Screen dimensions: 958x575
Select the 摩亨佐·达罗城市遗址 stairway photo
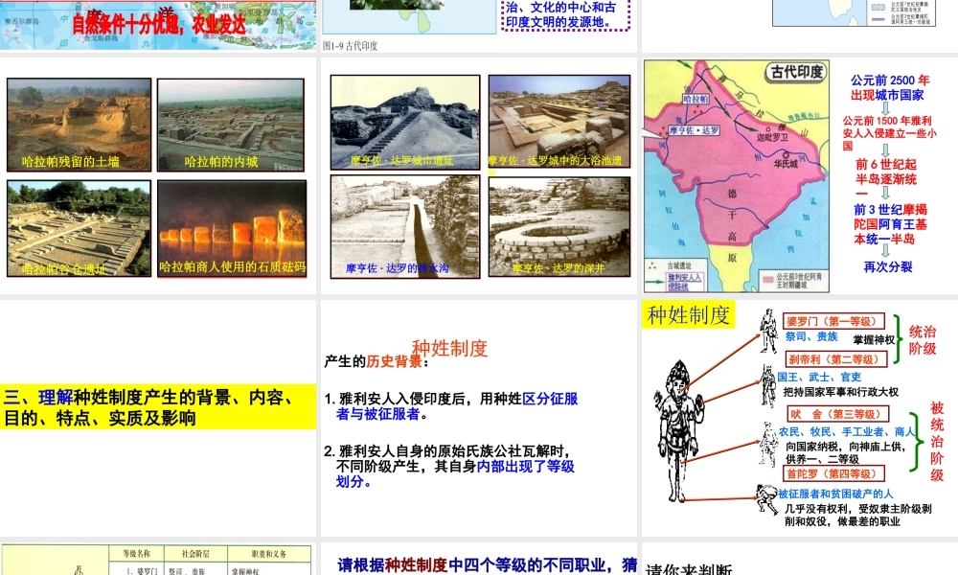[405, 123]
